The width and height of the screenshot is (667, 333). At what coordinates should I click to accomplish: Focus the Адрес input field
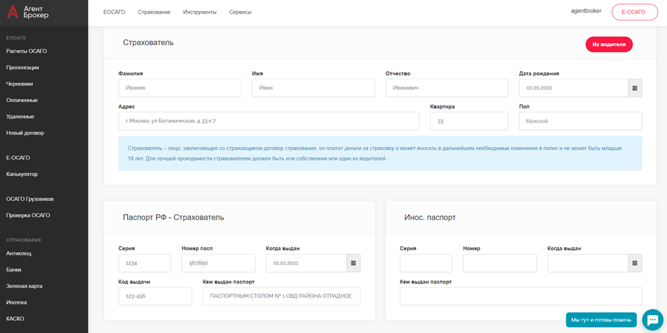[268, 121]
